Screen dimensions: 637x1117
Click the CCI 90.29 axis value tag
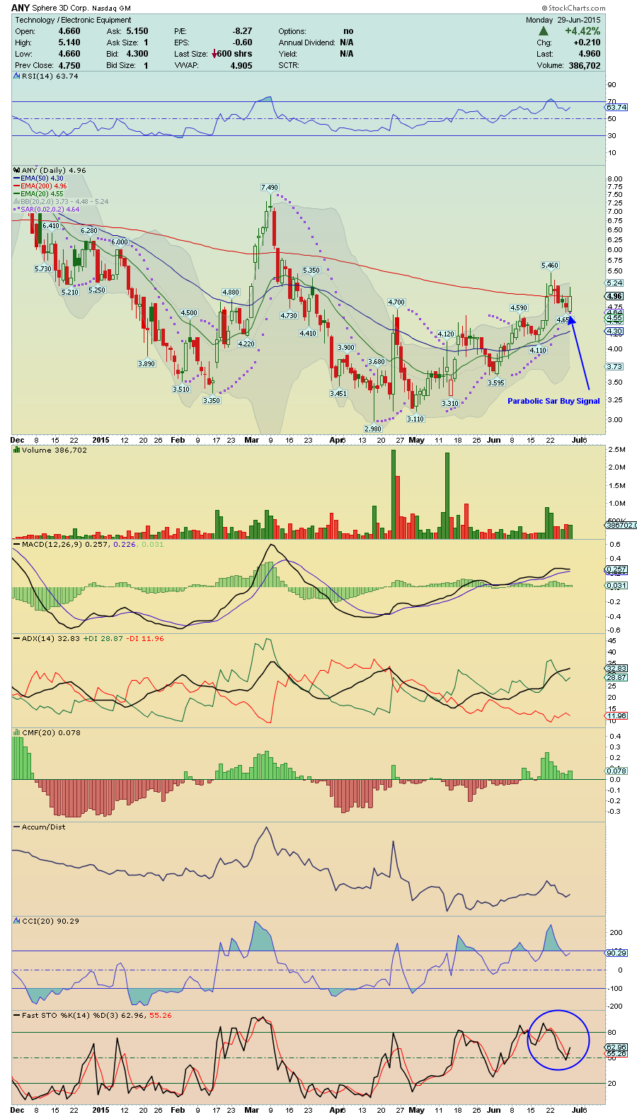[x=616, y=953]
